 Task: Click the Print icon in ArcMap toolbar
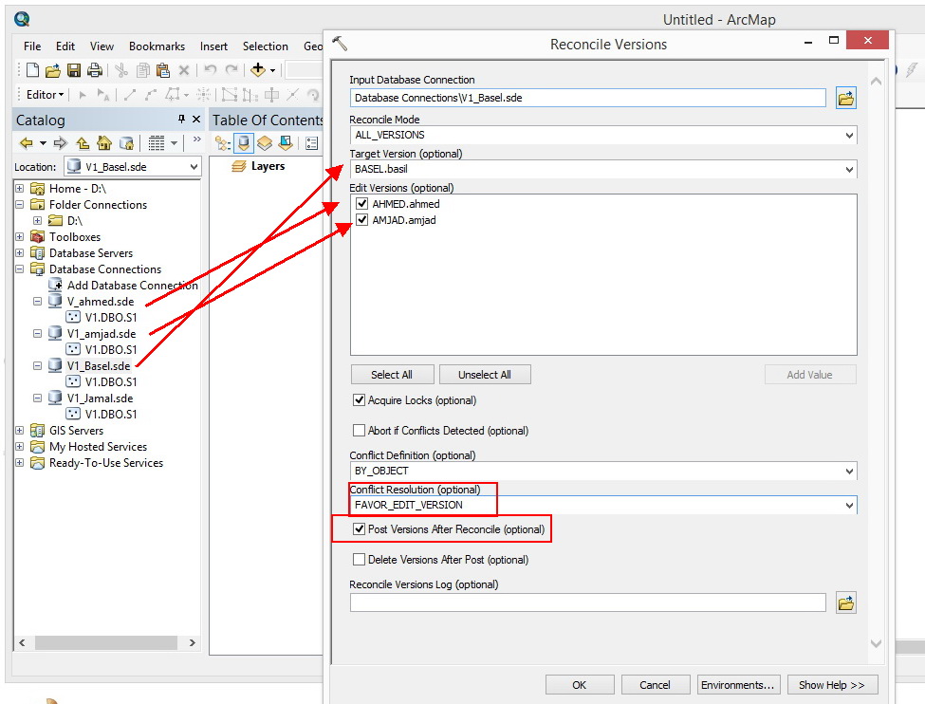pos(94,70)
